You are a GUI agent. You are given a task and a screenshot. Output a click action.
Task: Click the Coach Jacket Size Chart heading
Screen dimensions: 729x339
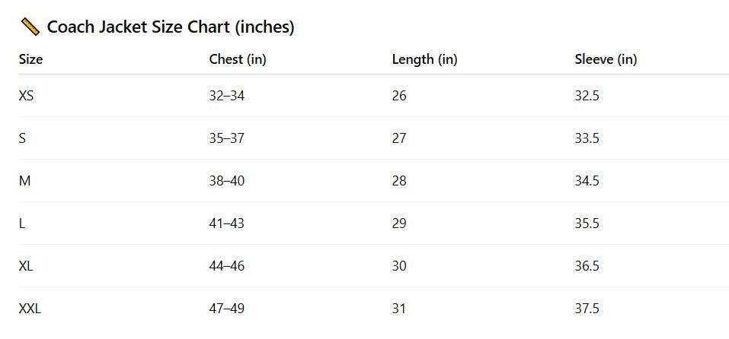[x=170, y=27]
